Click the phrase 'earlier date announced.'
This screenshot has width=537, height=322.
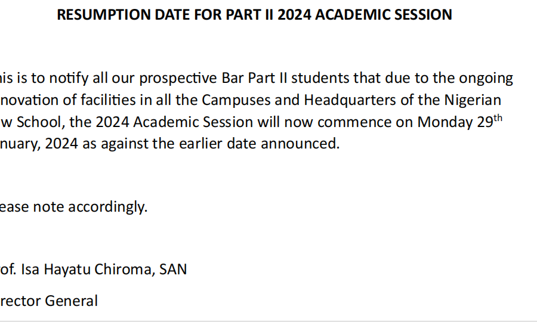coord(260,143)
